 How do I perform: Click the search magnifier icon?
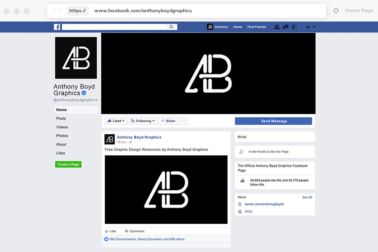(171, 27)
